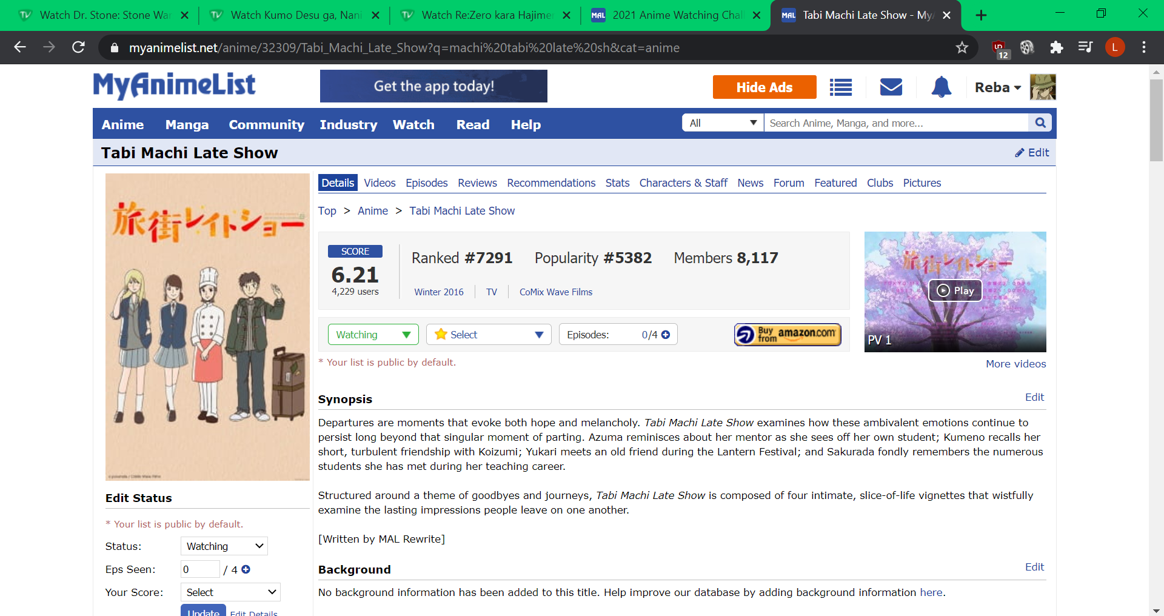The height and width of the screenshot is (616, 1164).
Task: Click the MyAnimeList logo
Action: coord(174,85)
